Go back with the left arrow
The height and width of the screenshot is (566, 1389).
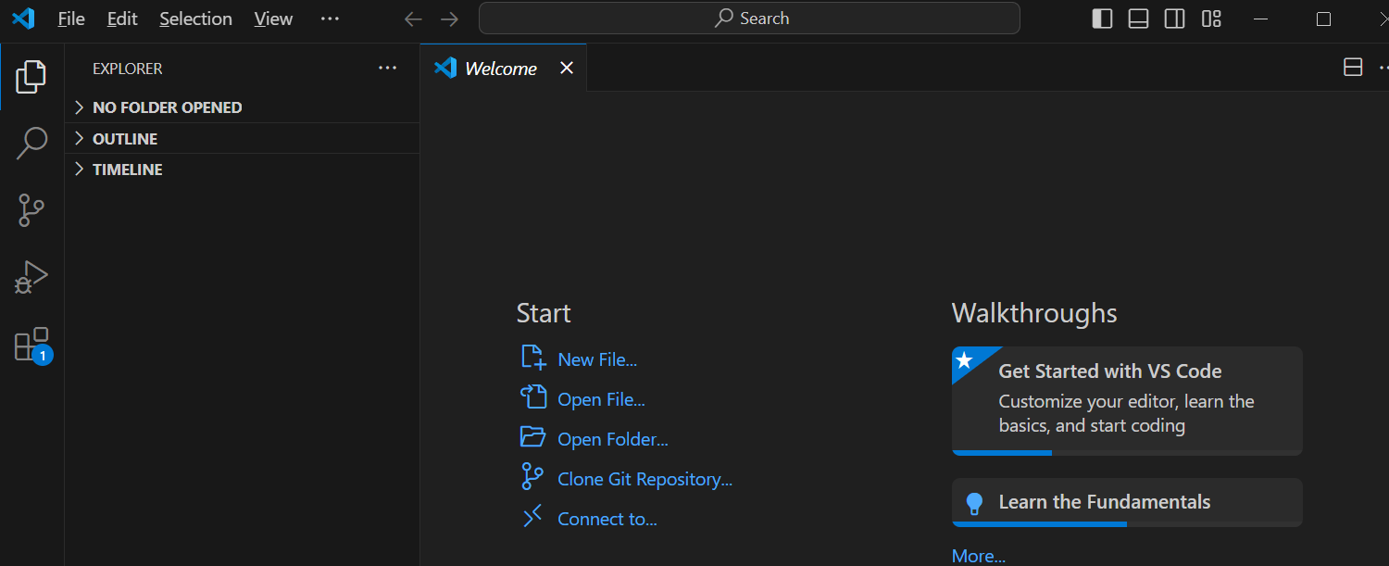(x=413, y=19)
